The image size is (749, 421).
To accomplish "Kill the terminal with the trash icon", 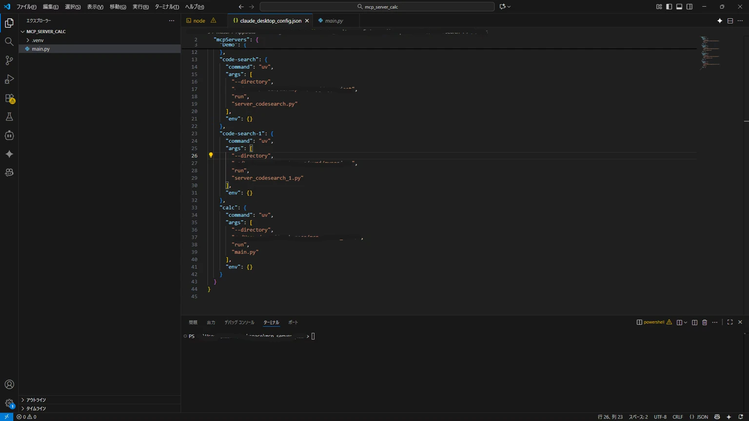I will point(705,322).
